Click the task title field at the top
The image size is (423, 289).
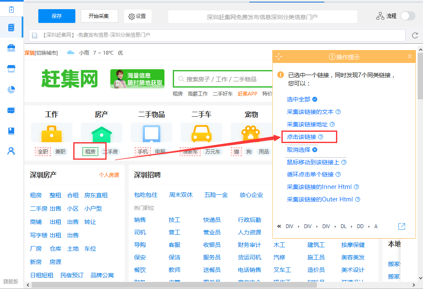point(262,17)
